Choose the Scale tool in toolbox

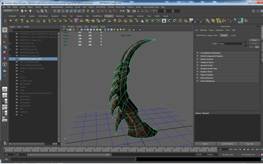click(5, 59)
